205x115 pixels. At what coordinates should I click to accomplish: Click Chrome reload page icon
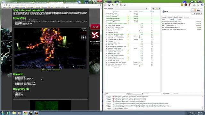7,5
